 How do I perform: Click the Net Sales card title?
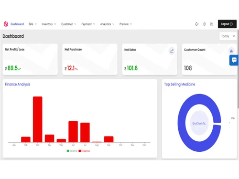pyautogui.click(x=130, y=50)
